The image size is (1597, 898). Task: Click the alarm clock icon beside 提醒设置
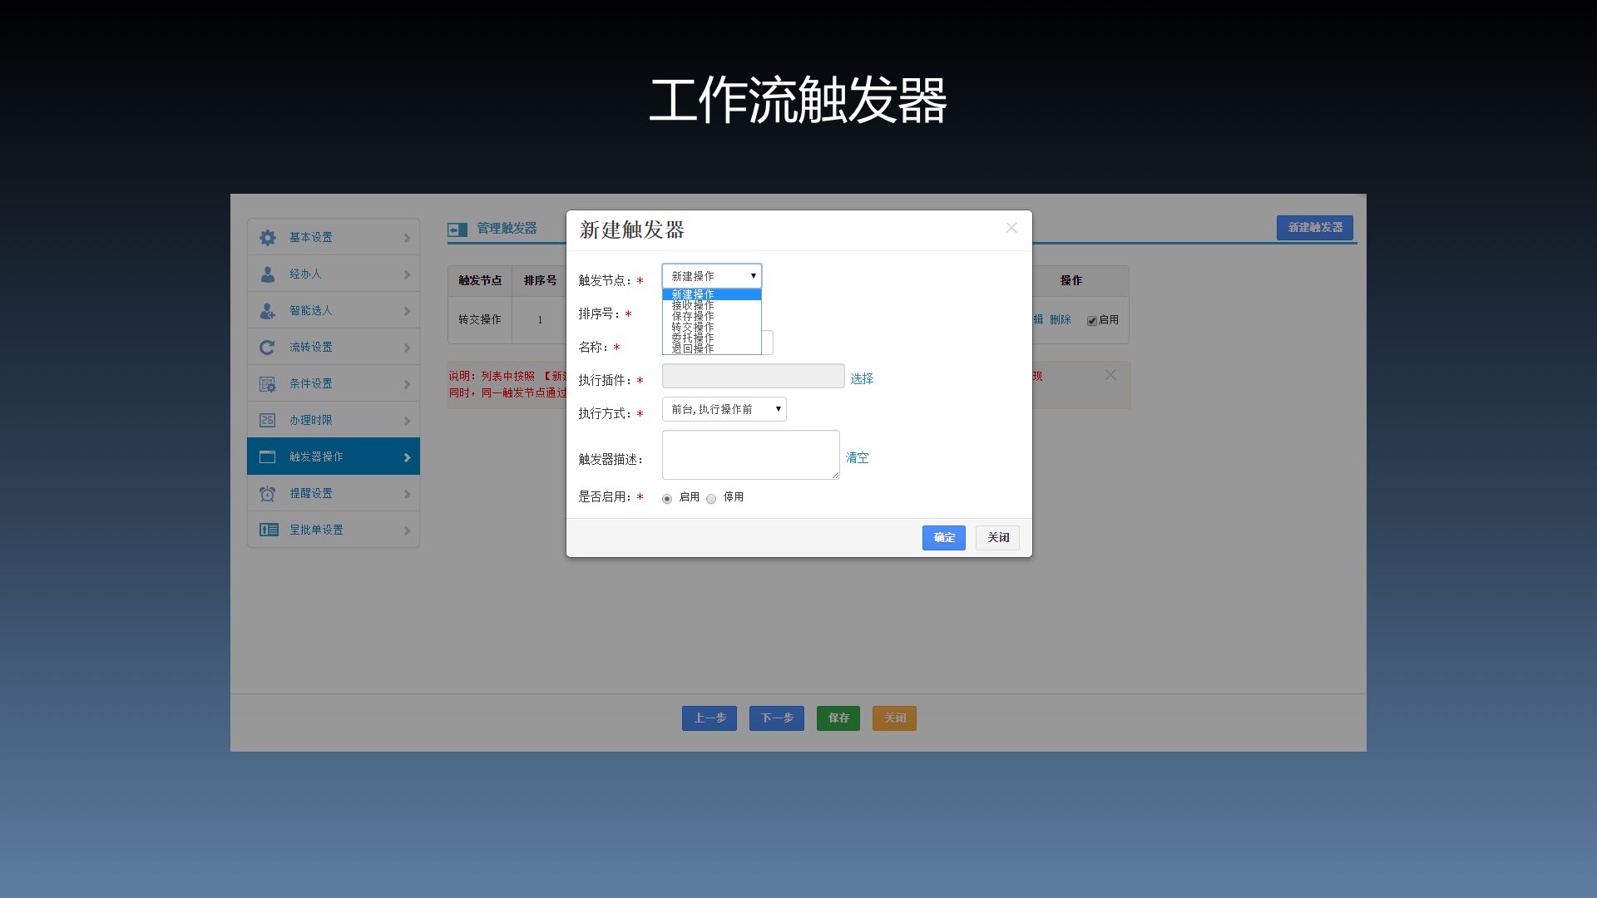[x=267, y=494]
